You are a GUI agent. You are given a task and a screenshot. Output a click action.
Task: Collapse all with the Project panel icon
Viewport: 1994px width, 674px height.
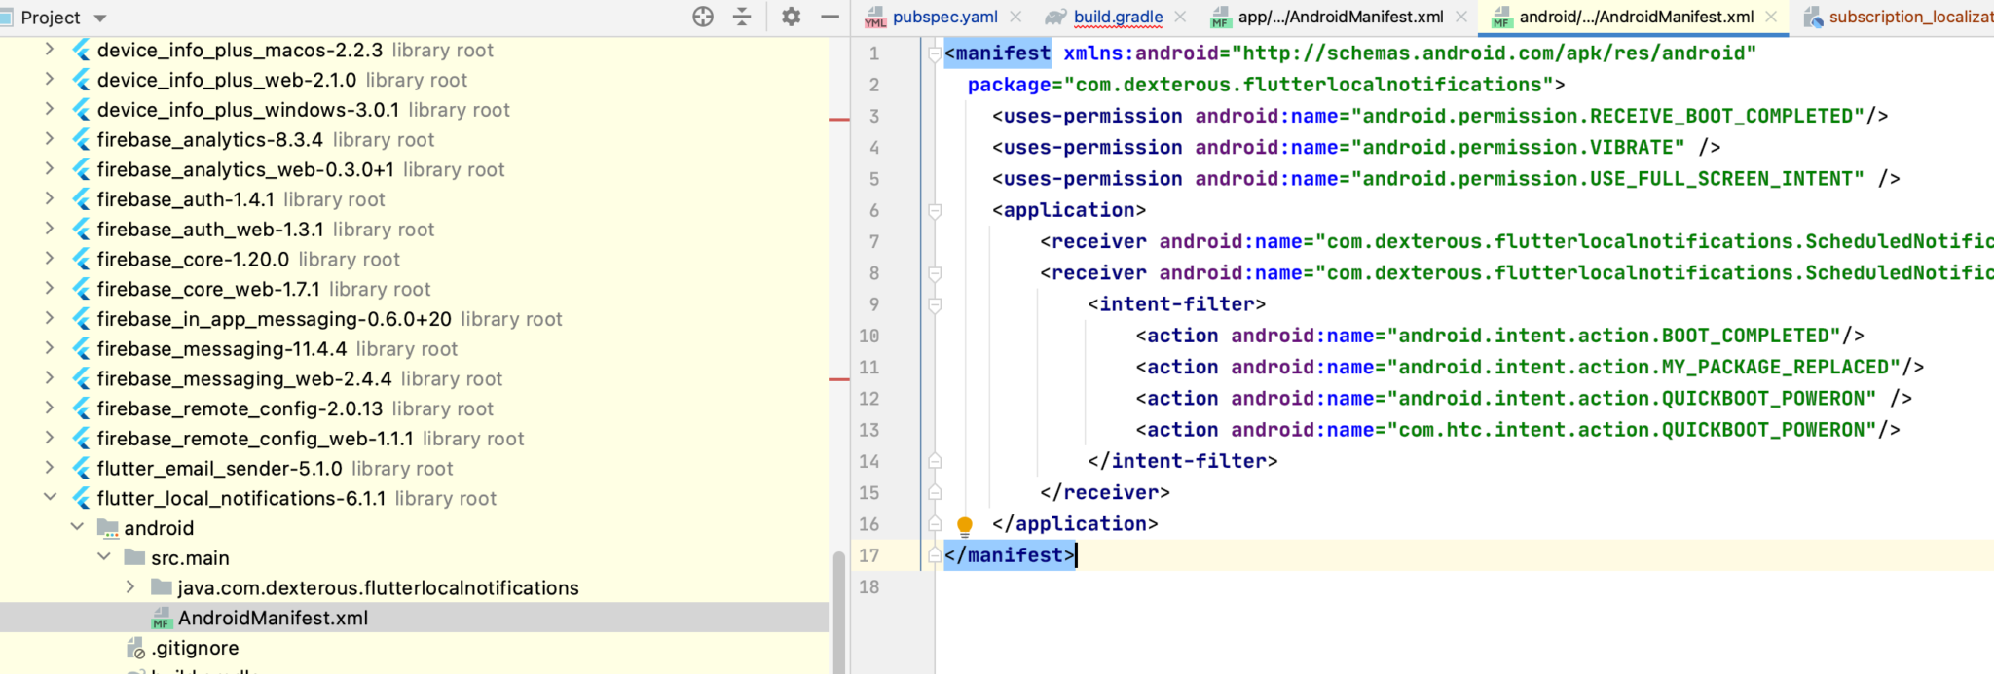tap(742, 17)
